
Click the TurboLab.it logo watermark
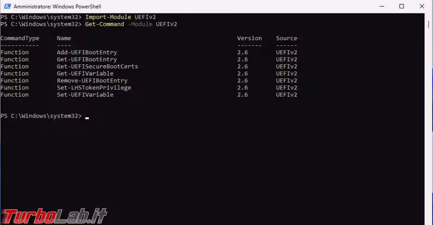pos(54,216)
